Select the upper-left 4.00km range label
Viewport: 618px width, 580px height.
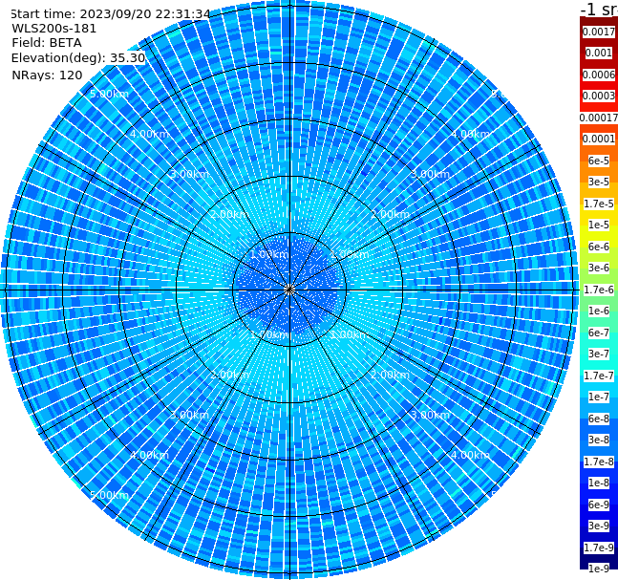tap(149, 134)
